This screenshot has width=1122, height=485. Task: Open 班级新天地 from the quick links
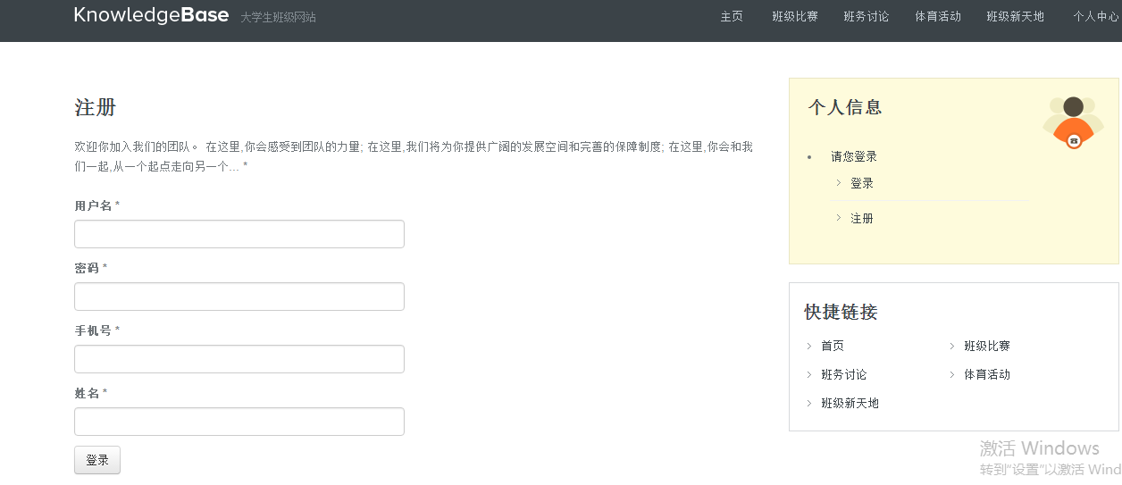(850, 403)
